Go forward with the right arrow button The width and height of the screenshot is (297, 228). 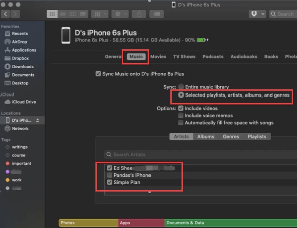click(x=15, y=14)
